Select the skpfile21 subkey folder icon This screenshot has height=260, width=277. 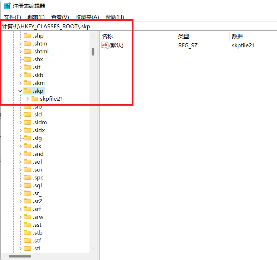pos(35,98)
